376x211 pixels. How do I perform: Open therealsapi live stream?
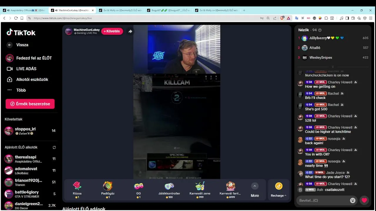[30, 159]
